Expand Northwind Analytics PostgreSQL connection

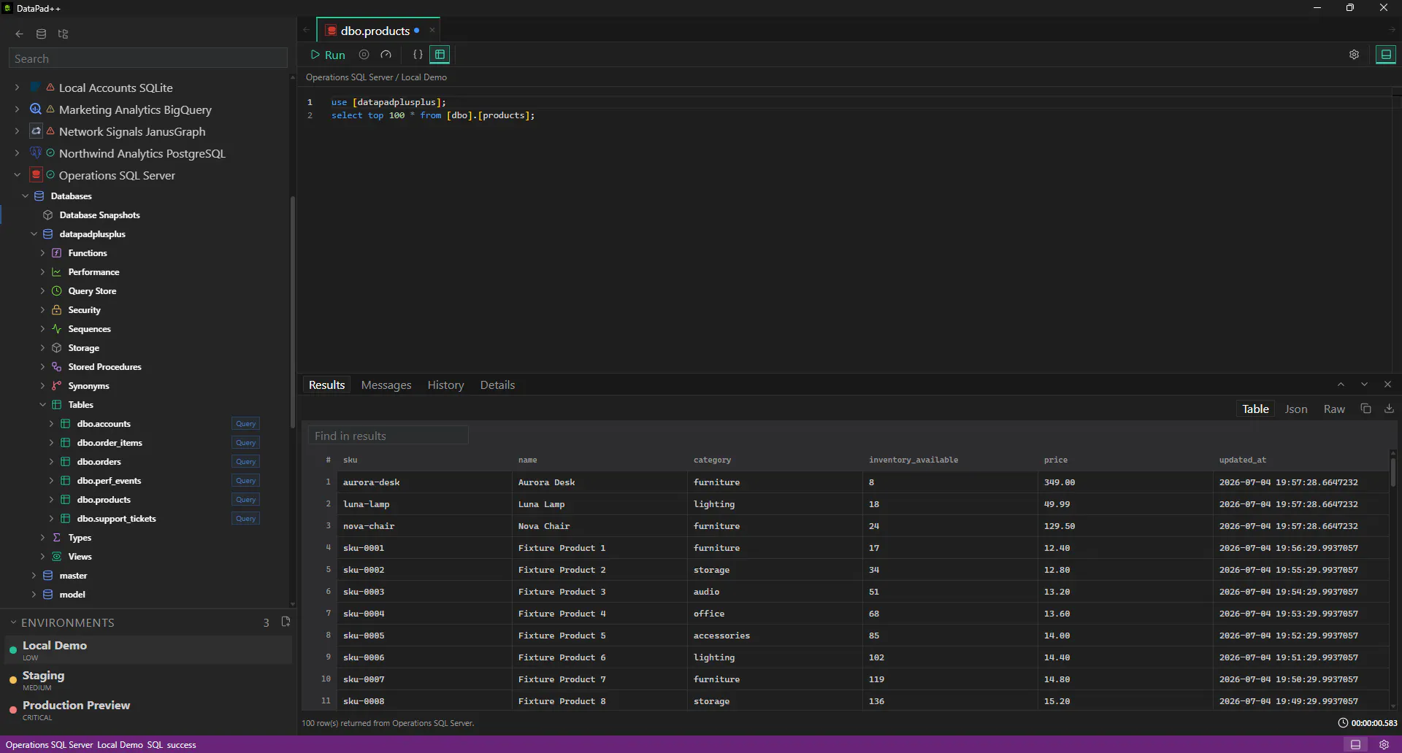17,153
